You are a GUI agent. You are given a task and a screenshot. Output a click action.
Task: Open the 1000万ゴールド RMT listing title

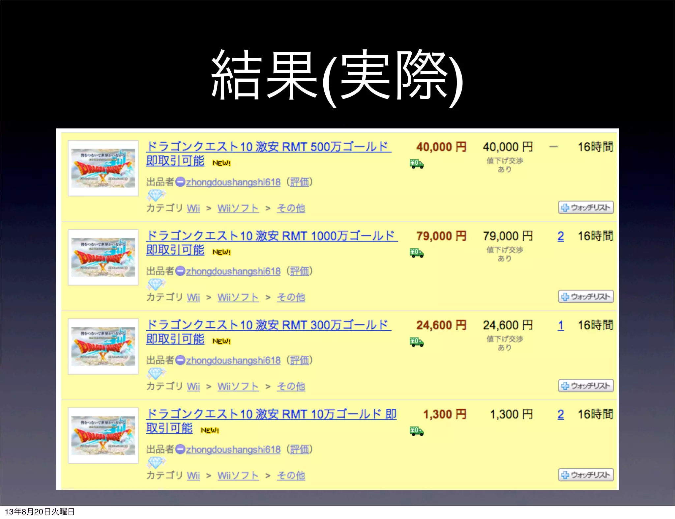tap(272, 243)
